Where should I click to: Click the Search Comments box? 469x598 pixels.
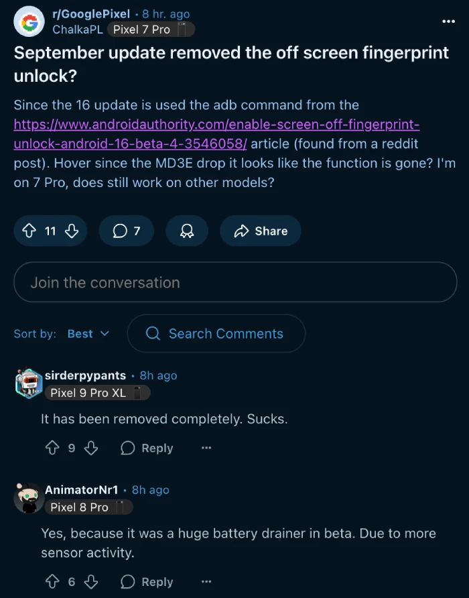[216, 334]
